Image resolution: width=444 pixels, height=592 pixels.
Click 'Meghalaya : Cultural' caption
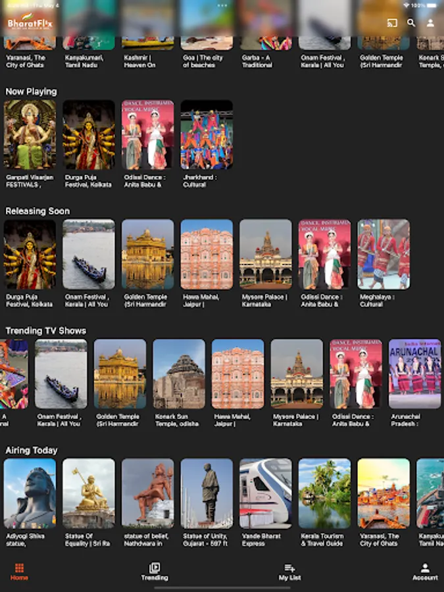tap(377, 301)
